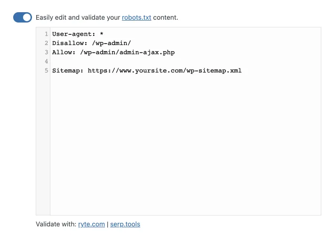The width and height of the screenshot is (334, 236).
Task: Click the empty fourth line of the editor
Action: pos(185,61)
